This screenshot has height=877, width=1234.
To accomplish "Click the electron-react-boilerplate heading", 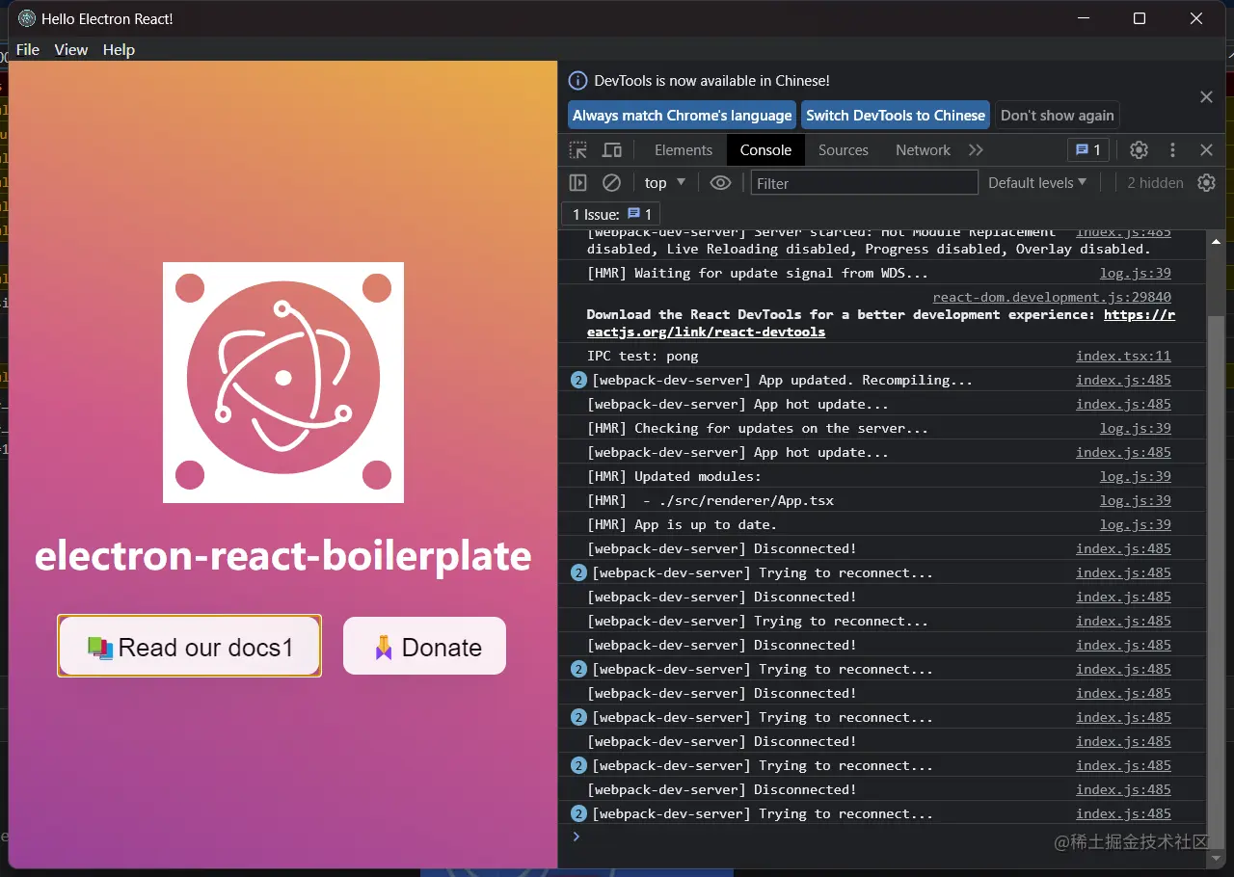I will coord(283,556).
